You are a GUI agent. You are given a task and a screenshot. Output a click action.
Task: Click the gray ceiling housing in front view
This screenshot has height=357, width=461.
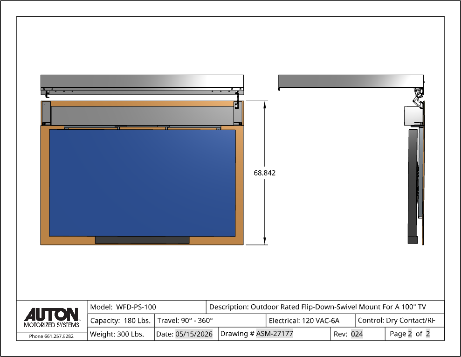click(142, 84)
